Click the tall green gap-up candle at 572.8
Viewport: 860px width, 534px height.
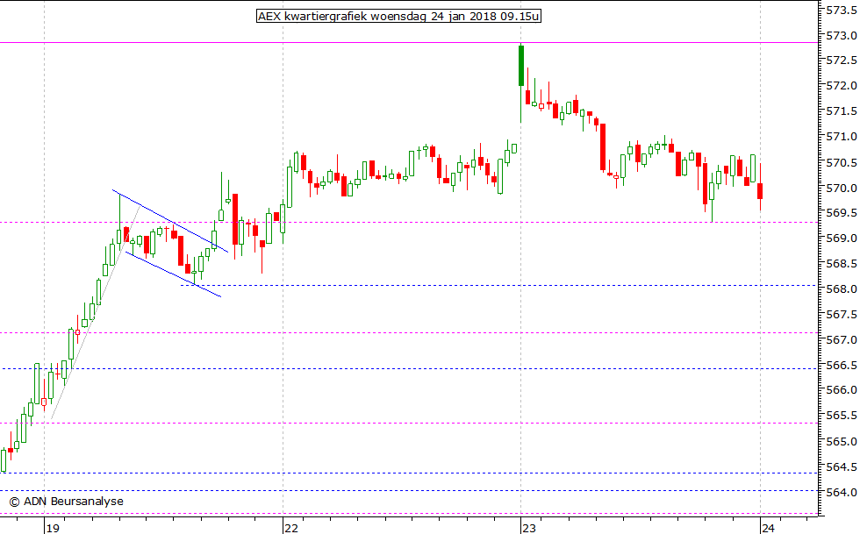[x=521, y=66]
